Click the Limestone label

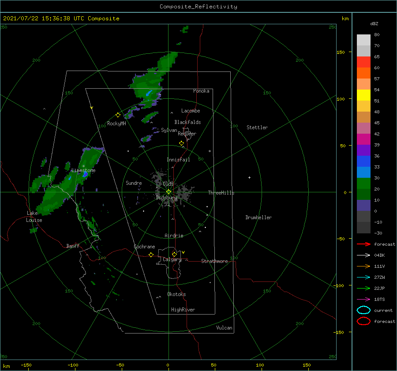pos(83,170)
